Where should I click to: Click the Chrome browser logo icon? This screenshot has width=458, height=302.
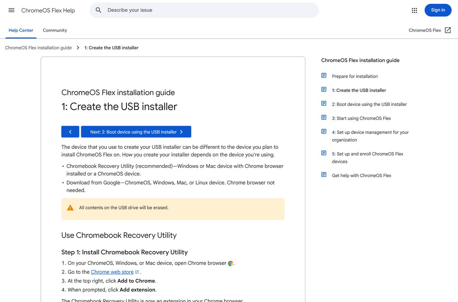point(231,263)
